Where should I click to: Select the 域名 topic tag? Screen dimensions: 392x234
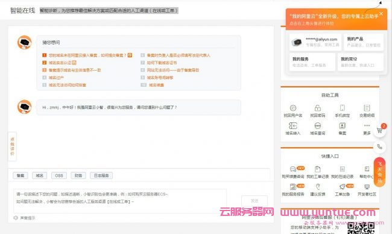click(x=39, y=175)
